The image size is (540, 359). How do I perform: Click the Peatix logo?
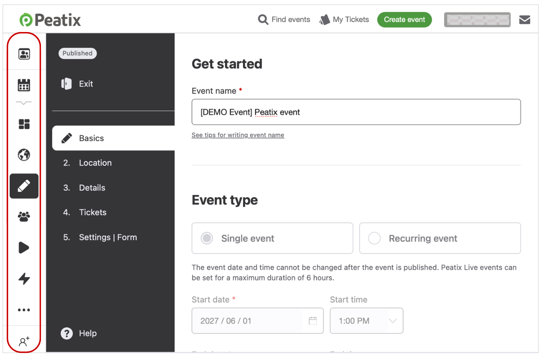point(50,20)
